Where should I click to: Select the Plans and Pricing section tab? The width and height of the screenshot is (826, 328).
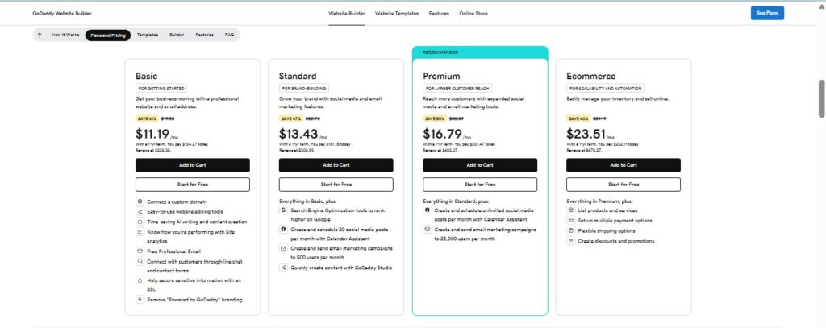(108, 35)
